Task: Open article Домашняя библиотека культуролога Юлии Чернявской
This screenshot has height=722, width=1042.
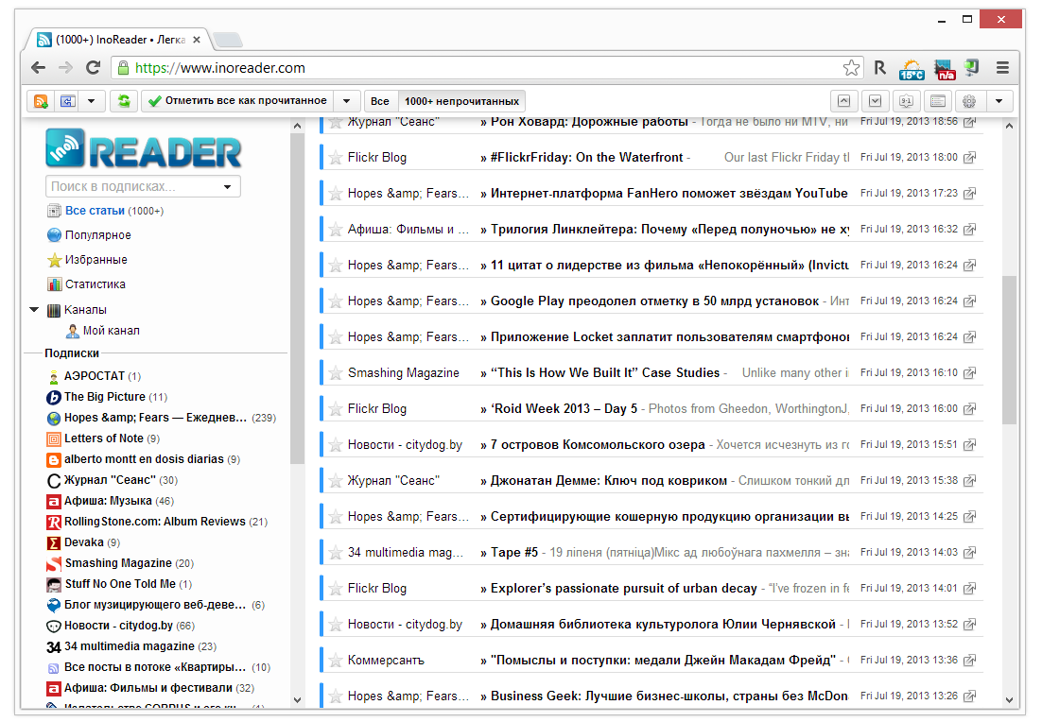Action: point(663,625)
